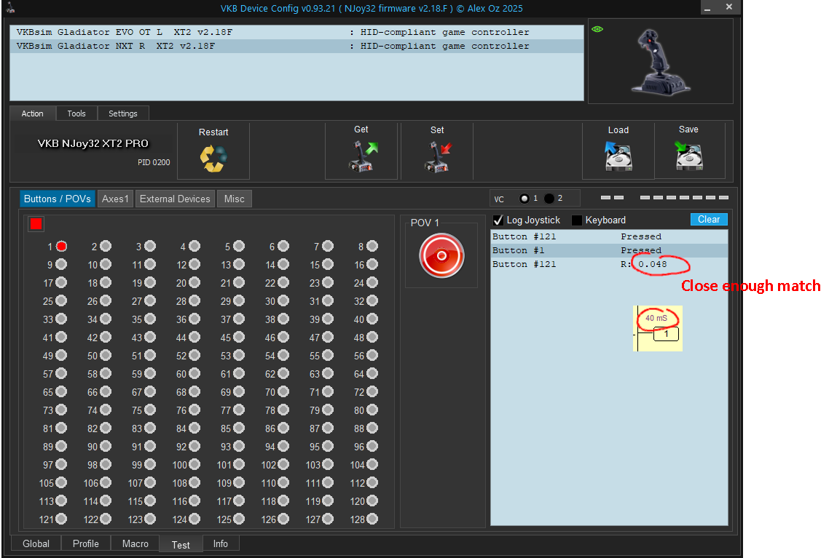
Task: Click button indicator 128
Action: pos(372,519)
